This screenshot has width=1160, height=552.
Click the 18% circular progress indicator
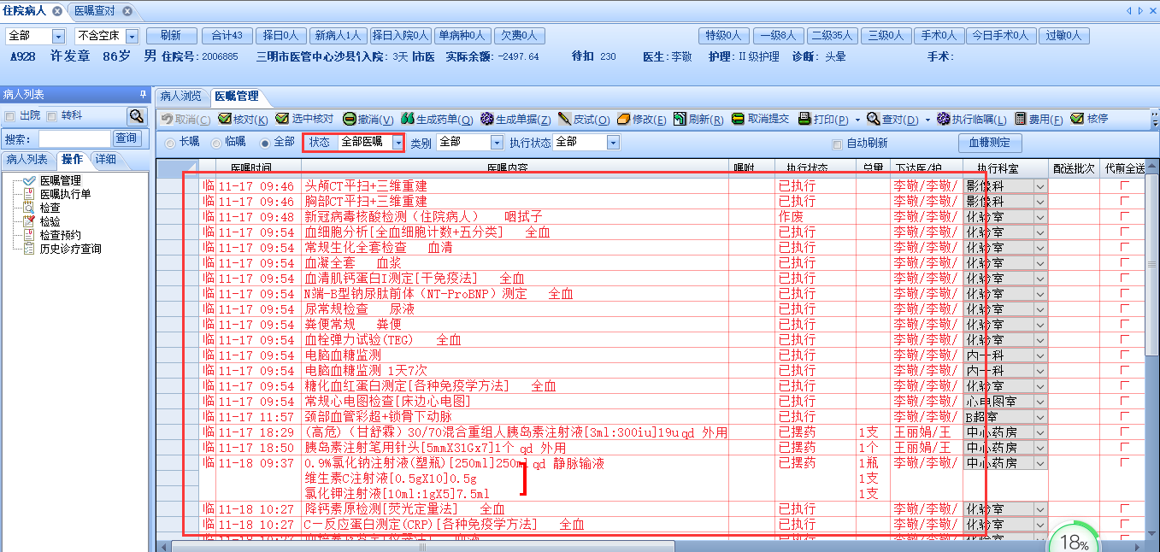point(1074,540)
